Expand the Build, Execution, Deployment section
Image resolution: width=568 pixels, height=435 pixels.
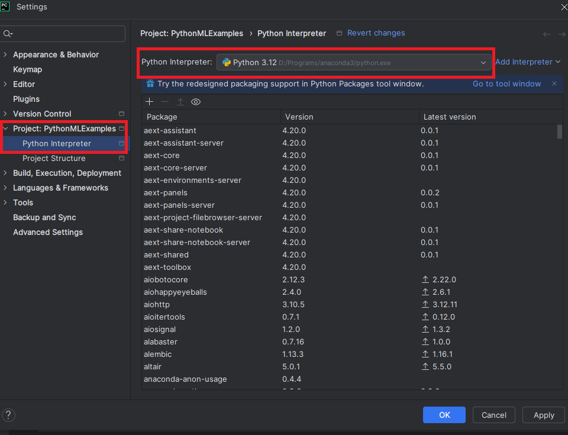(x=6, y=173)
